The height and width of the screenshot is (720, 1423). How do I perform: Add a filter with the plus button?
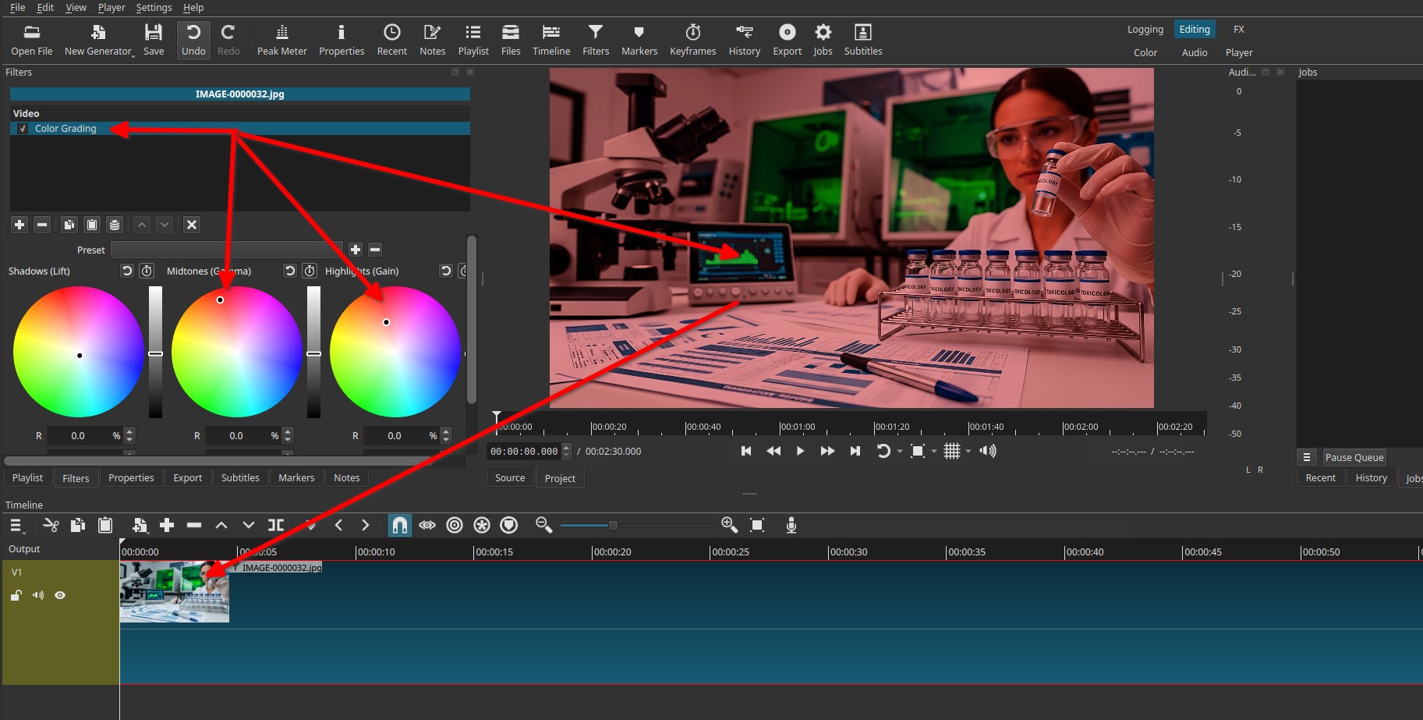[19, 225]
